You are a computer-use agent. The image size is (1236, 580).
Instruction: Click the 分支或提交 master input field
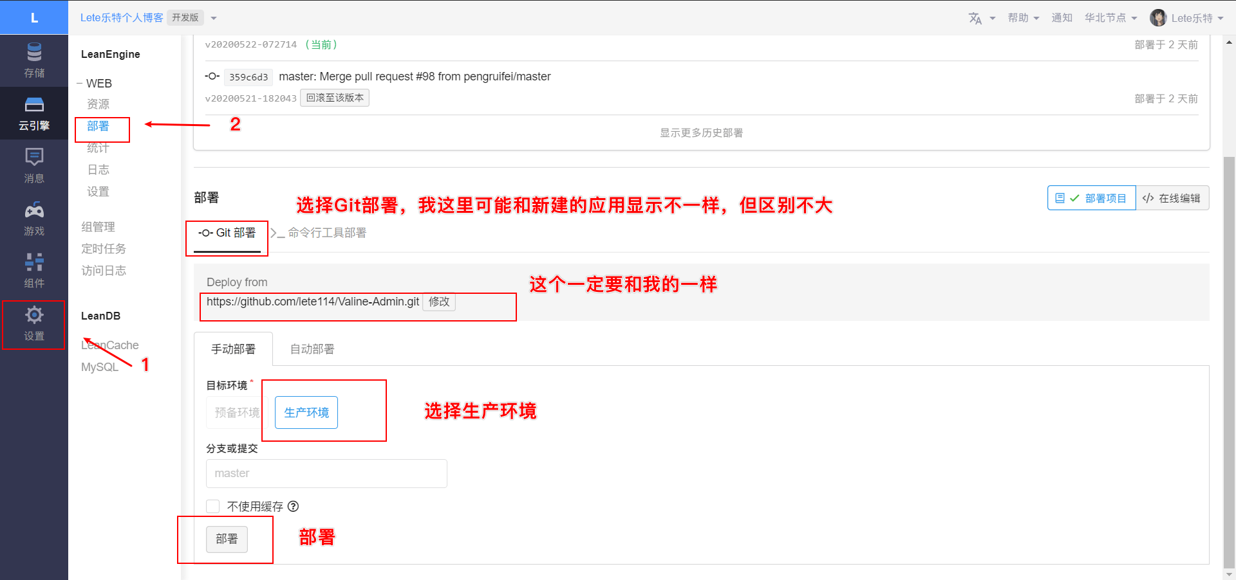pyautogui.click(x=326, y=474)
